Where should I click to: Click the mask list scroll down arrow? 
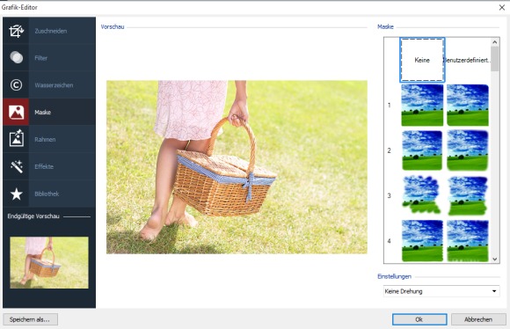click(495, 259)
